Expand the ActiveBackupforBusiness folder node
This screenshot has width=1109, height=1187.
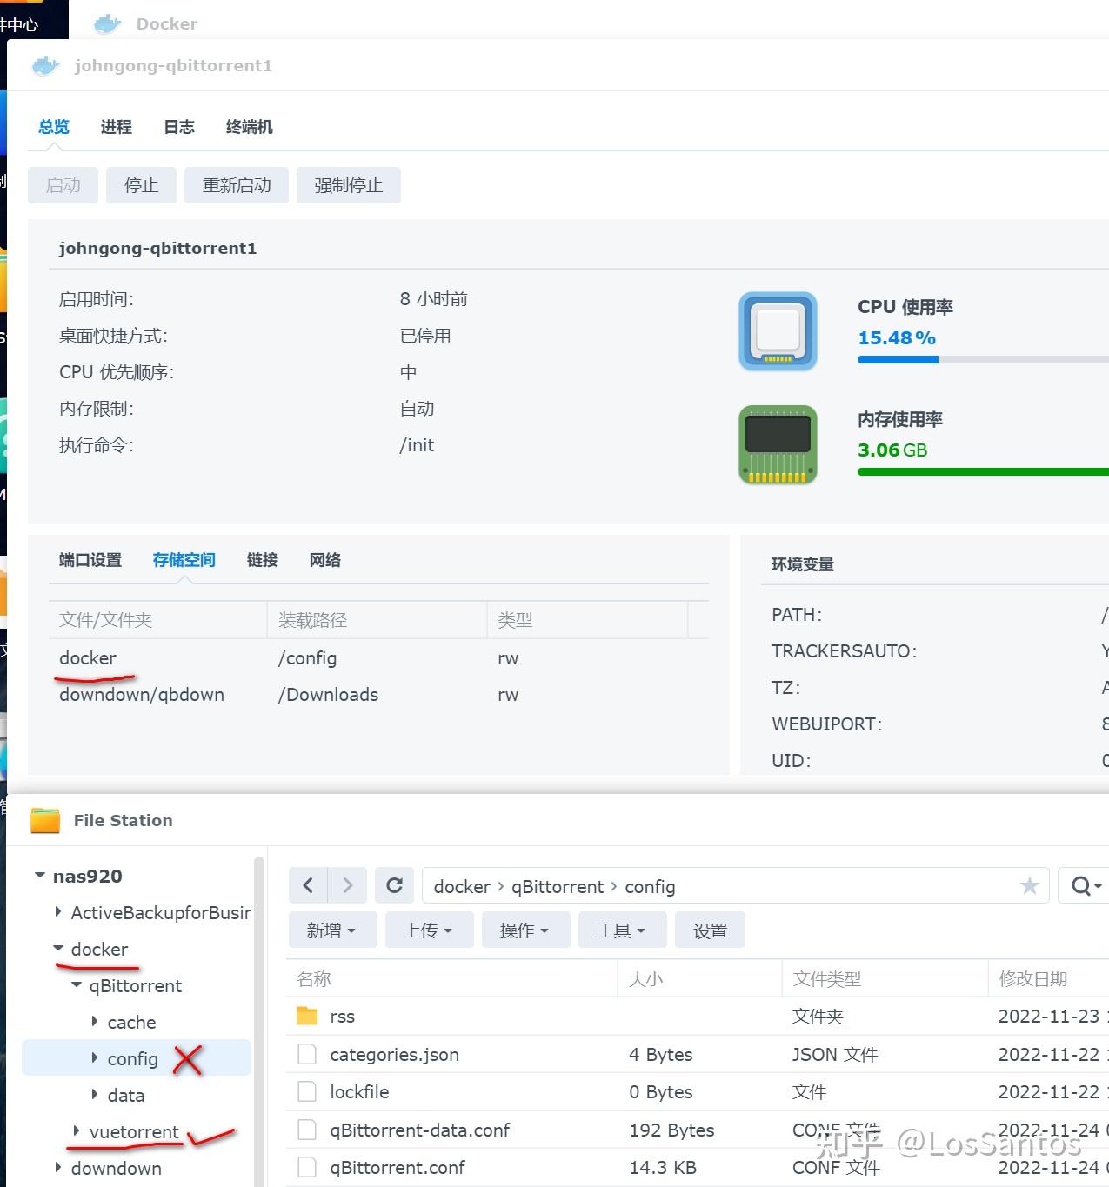(58, 911)
